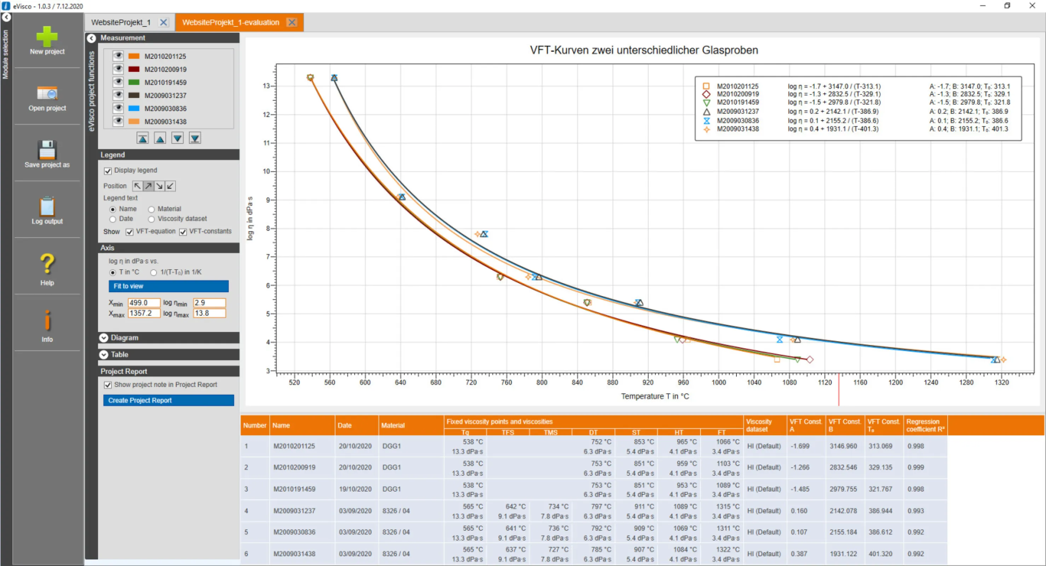Set the legend position to top-right
This screenshot has height=566, width=1046.
click(149, 186)
